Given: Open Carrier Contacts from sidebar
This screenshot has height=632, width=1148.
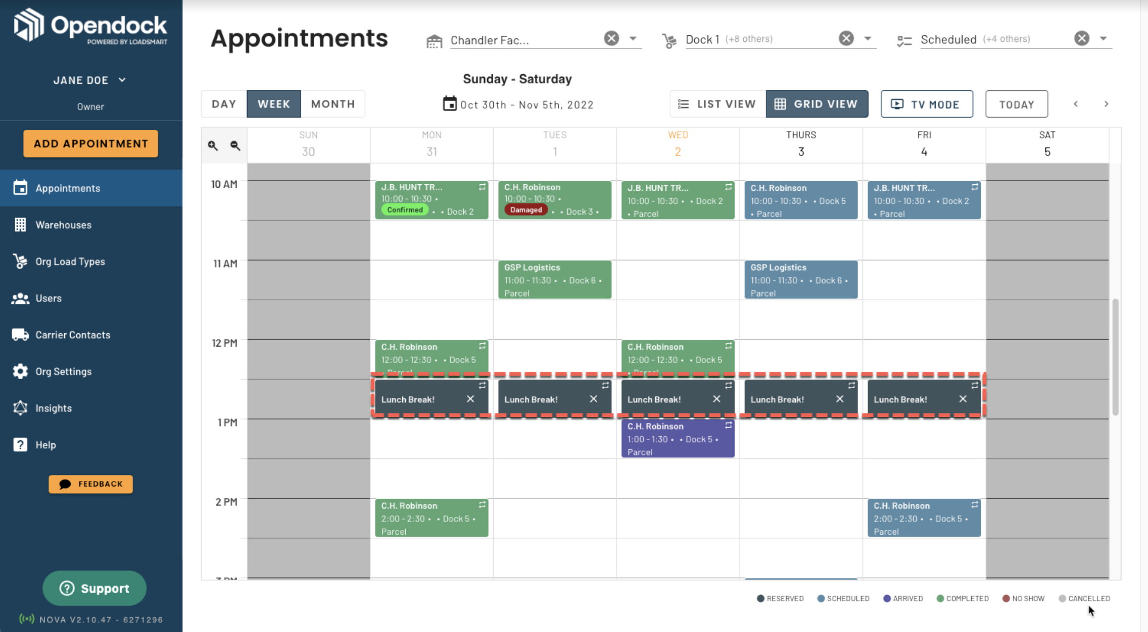Looking at the screenshot, I should (x=72, y=335).
